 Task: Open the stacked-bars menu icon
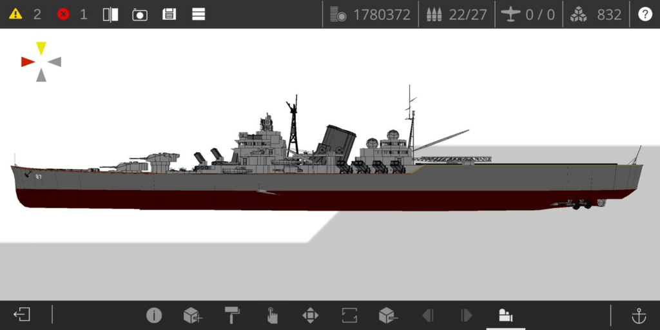(199, 14)
